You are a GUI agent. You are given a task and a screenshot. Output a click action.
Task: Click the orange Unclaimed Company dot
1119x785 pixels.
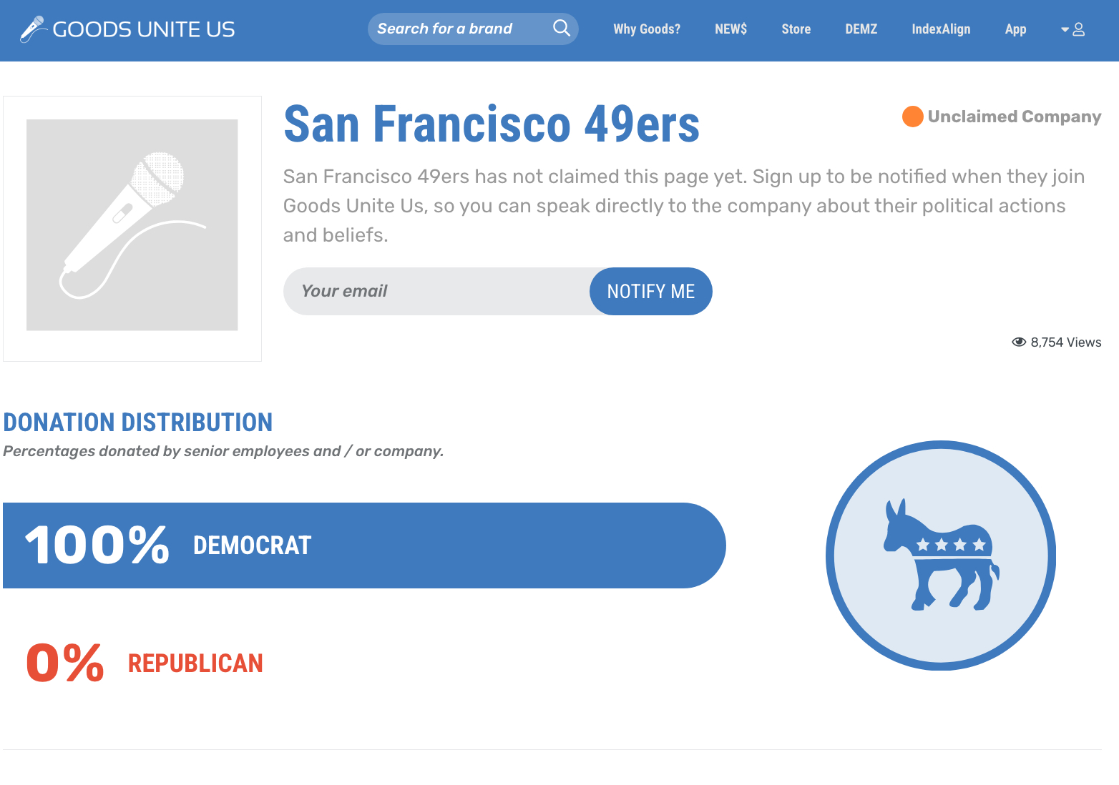coord(912,117)
